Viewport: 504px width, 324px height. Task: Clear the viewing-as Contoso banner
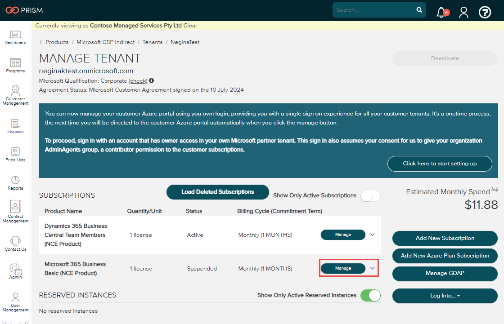[190, 26]
